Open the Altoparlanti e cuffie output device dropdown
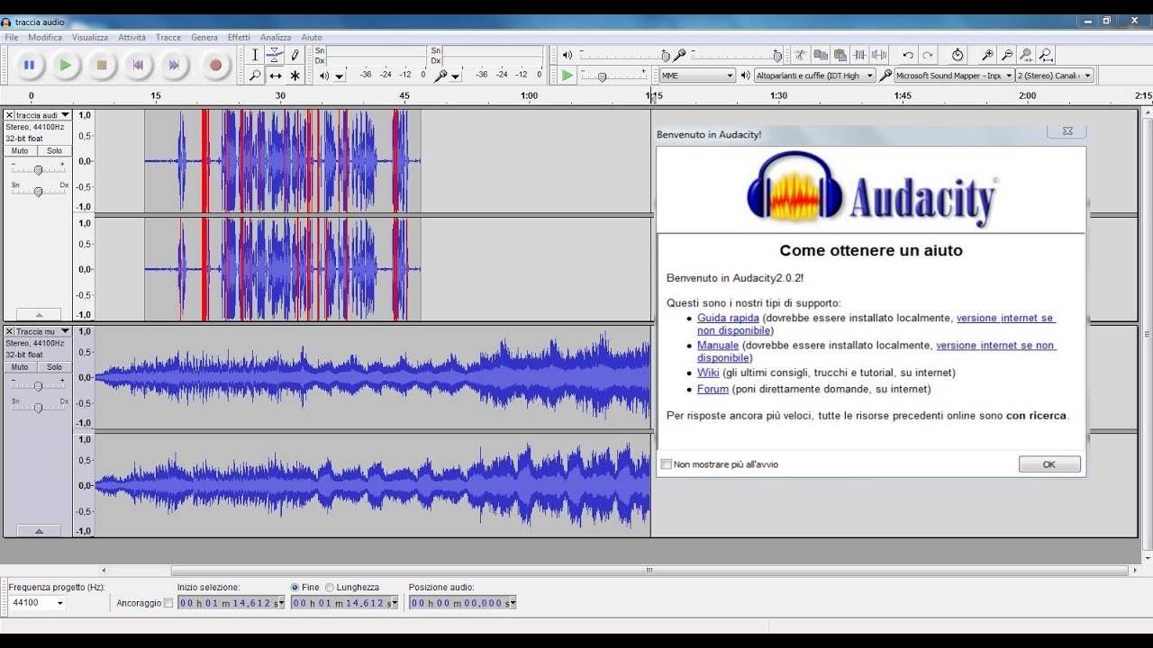 coord(814,76)
